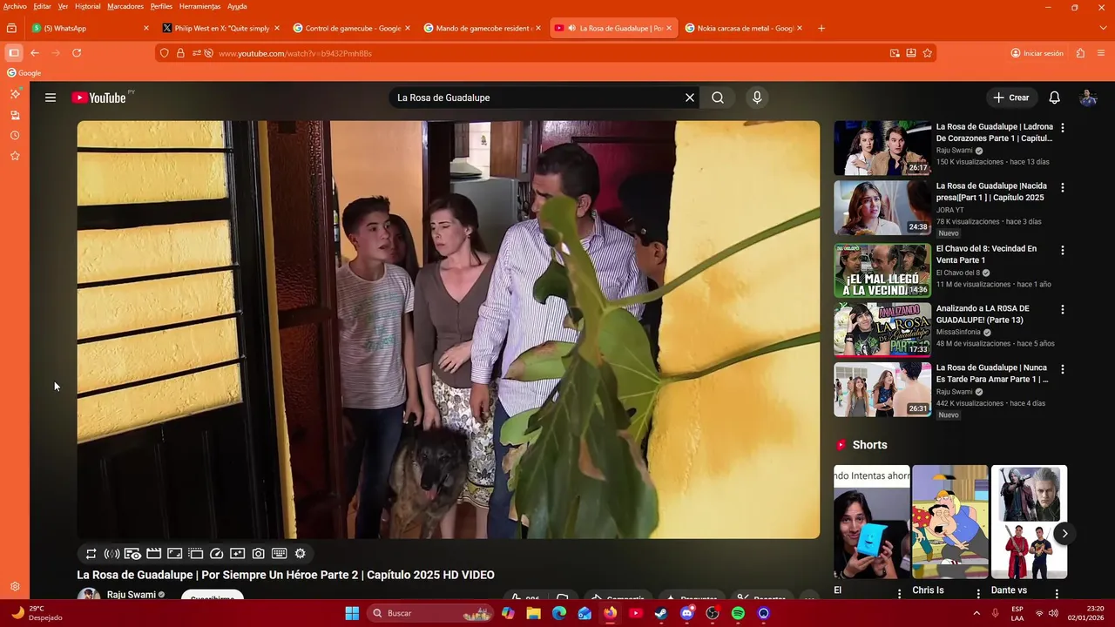Open the Raju Swami channel name
The image size is (1115, 627).
(132, 595)
